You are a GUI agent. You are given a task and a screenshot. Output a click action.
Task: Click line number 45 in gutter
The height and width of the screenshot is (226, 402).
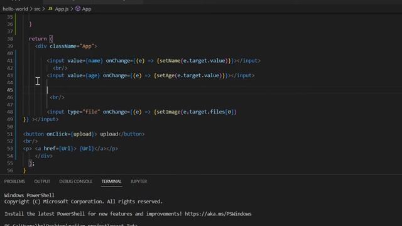10,90
